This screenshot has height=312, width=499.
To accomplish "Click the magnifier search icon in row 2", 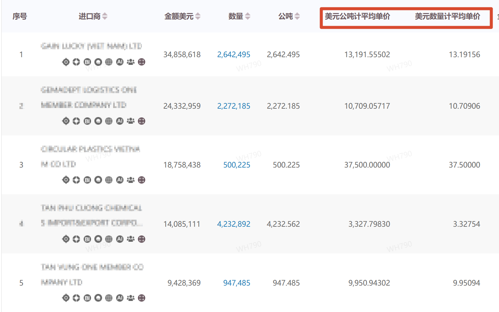I will (x=98, y=121).
